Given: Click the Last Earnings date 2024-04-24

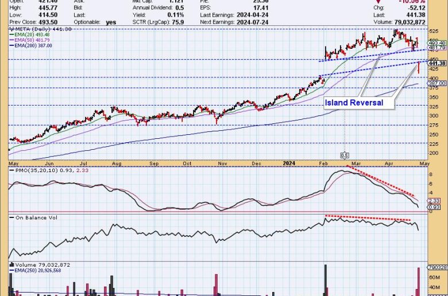Looking at the screenshot, I should pyautogui.click(x=252, y=15).
